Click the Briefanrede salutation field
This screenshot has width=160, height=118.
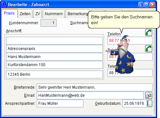[x=95, y=87]
